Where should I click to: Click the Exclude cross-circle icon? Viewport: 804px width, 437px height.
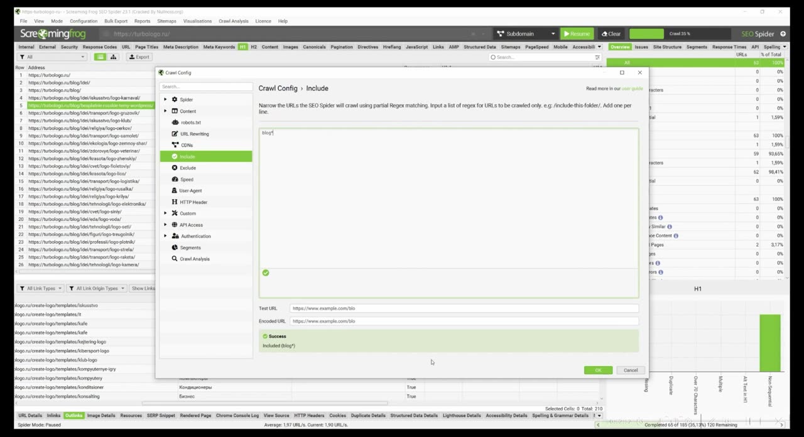(175, 168)
